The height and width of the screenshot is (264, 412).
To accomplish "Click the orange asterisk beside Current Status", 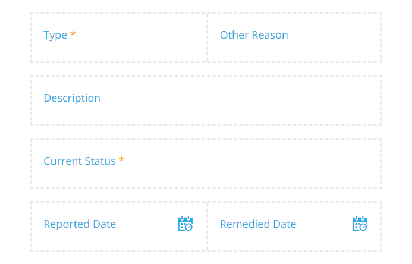I will 122,161.
